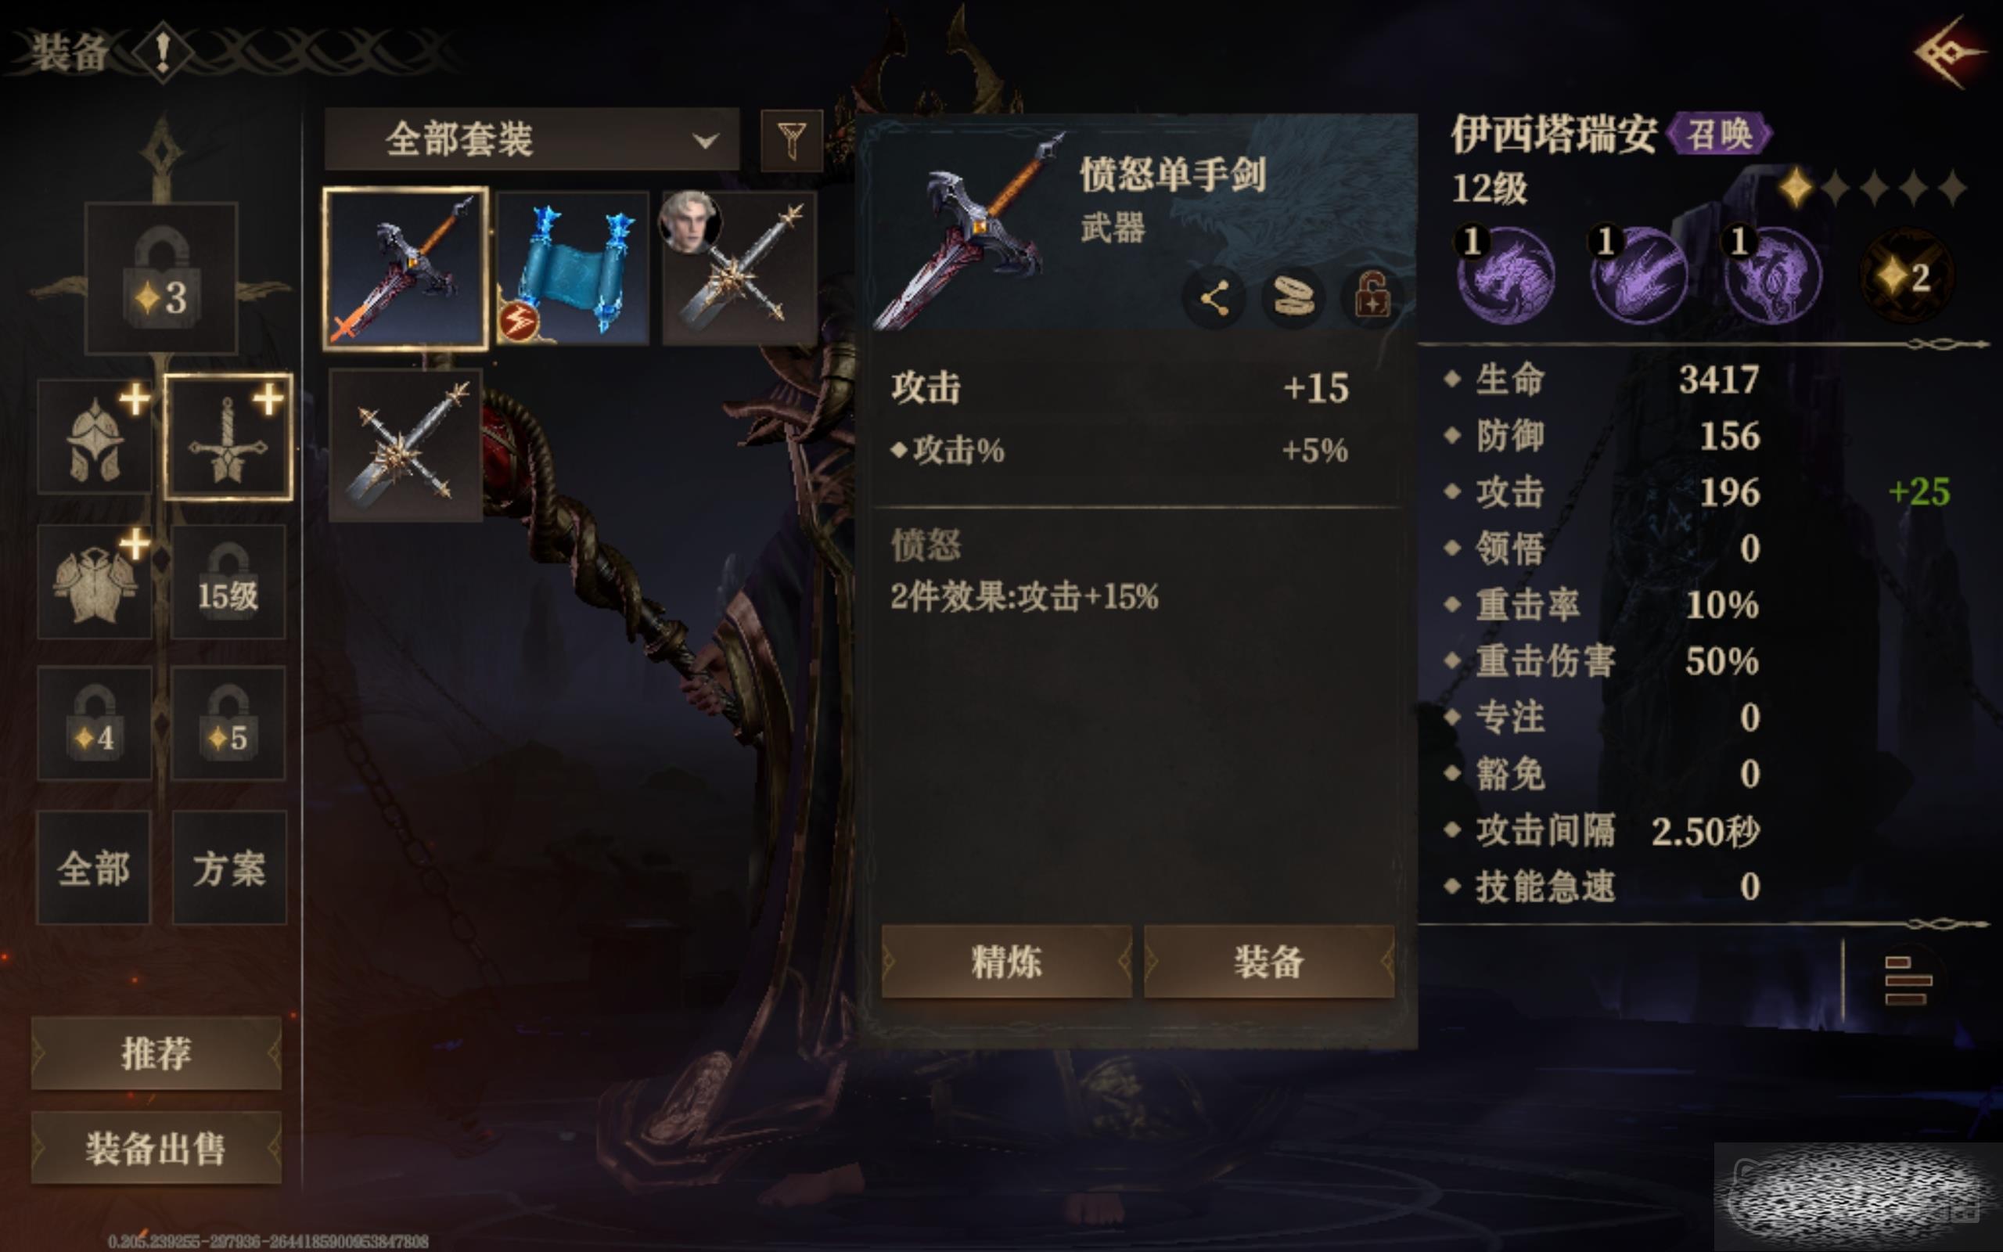Click the 装备 equip button
This screenshot has width=2003, height=1252.
pyautogui.click(x=1269, y=962)
